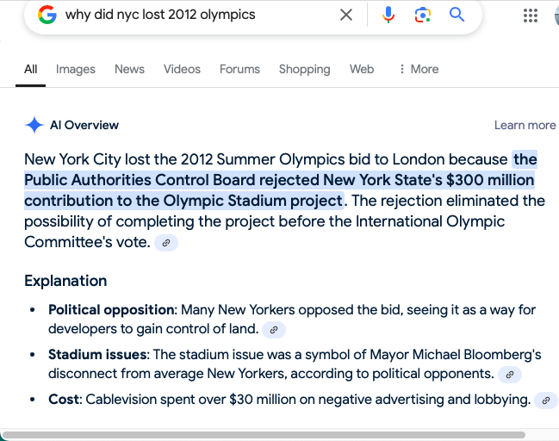Image resolution: width=559 pixels, height=441 pixels.
Task: Go to the Forums tab
Action: pyautogui.click(x=239, y=69)
